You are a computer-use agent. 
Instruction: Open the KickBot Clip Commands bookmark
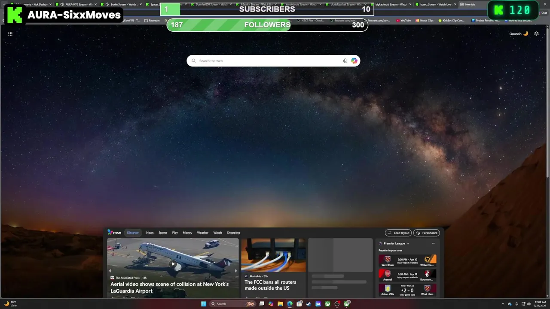pyautogui.click(x=452, y=21)
